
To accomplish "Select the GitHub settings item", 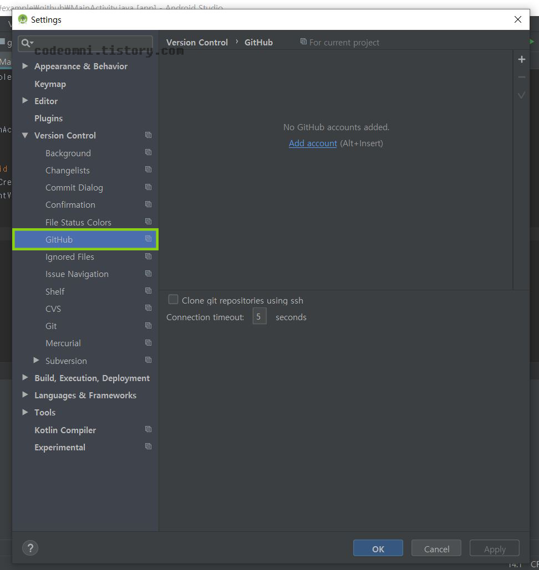I will (x=85, y=239).
